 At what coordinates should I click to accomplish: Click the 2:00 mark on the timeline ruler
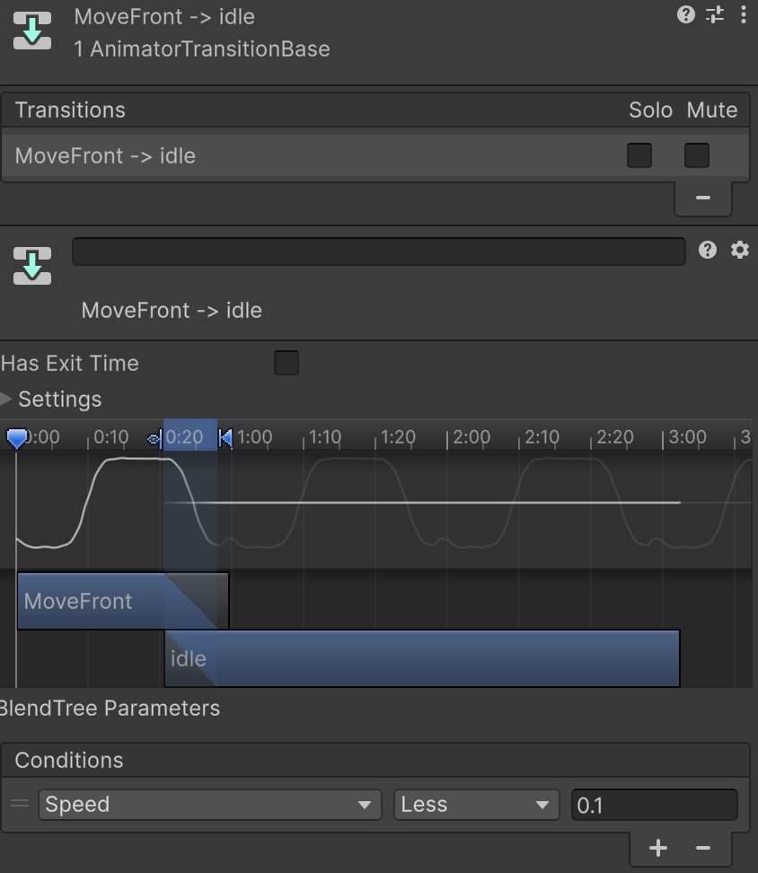(x=471, y=437)
